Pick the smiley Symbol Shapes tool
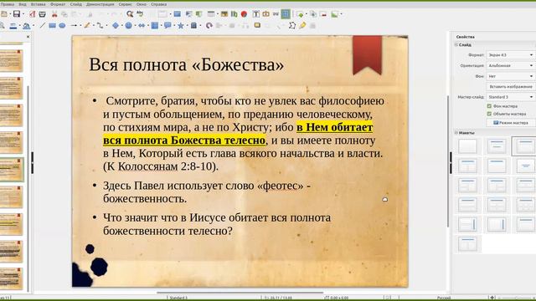 coord(128,26)
